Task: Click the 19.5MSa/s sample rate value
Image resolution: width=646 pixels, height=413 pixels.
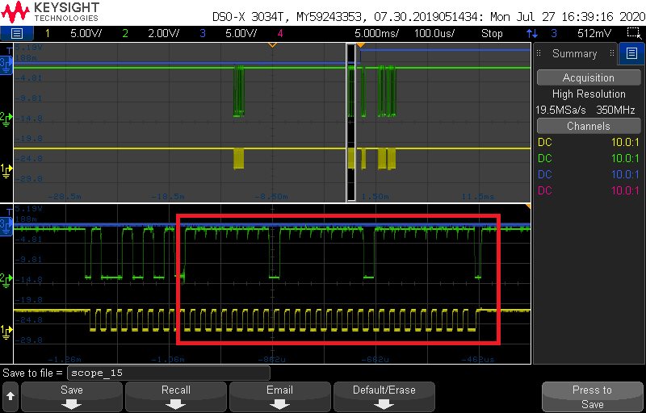Action: coord(561,110)
